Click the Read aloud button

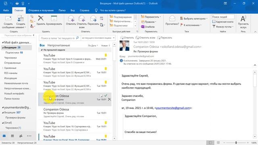243,22
